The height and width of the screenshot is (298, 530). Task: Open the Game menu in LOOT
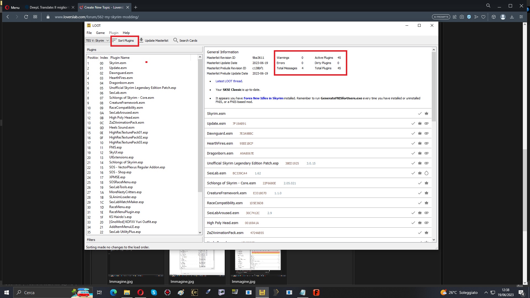tap(100, 33)
